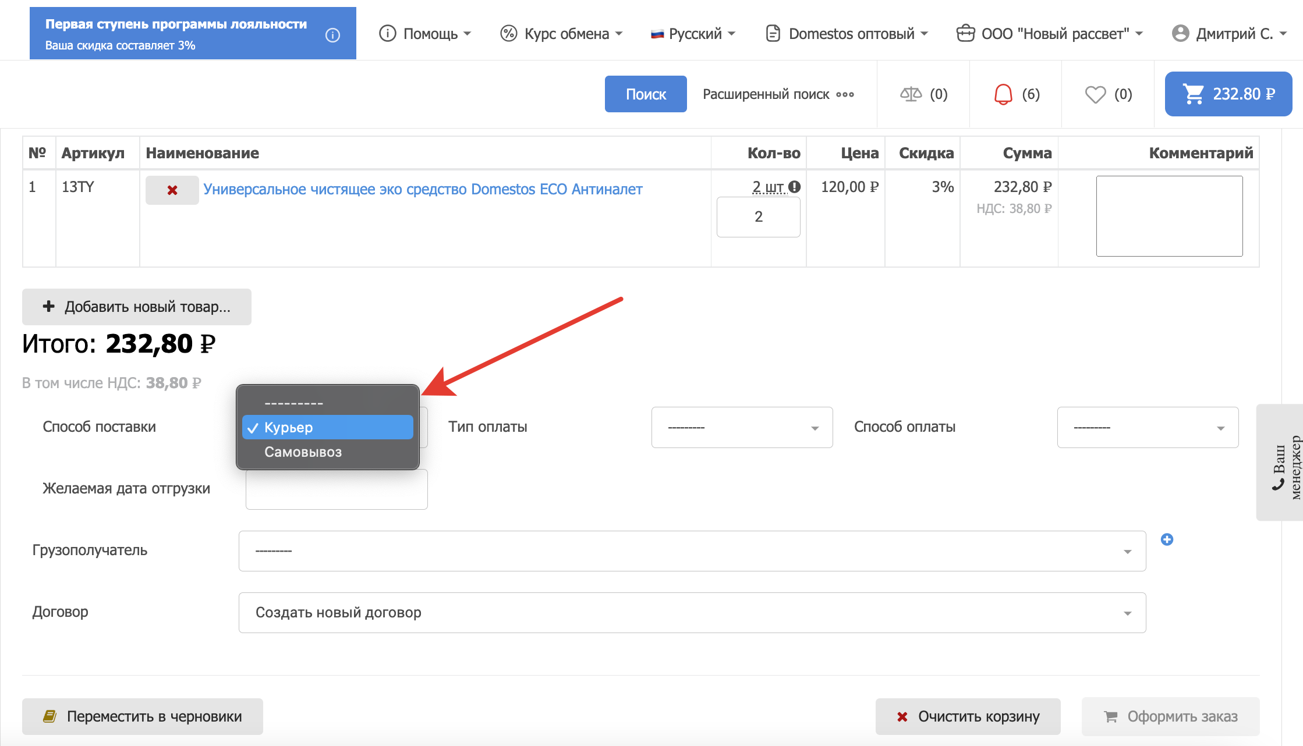
Task: Open Курс обмена menu
Action: tap(561, 34)
